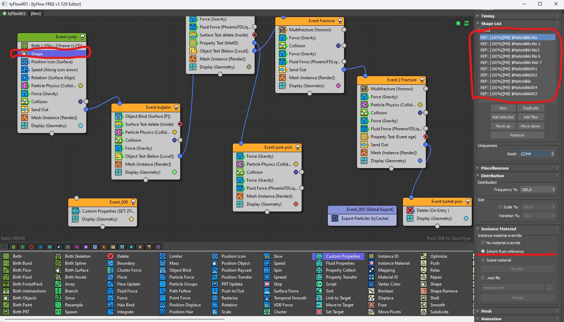Click the Object Bind icon in Event kuljetin
This screenshot has height=322, width=564.
[119, 116]
